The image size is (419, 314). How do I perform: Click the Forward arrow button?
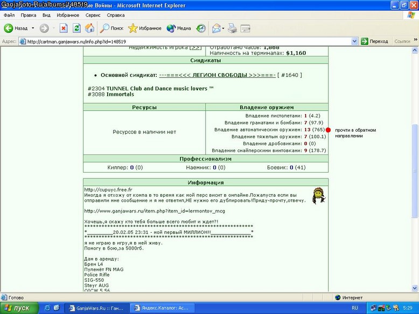tap(44, 28)
